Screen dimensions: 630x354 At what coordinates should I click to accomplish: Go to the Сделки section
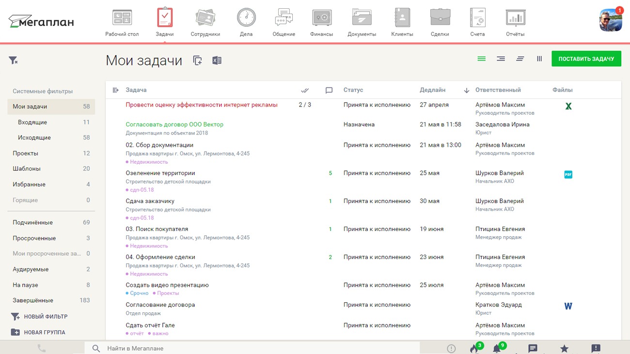[440, 23]
